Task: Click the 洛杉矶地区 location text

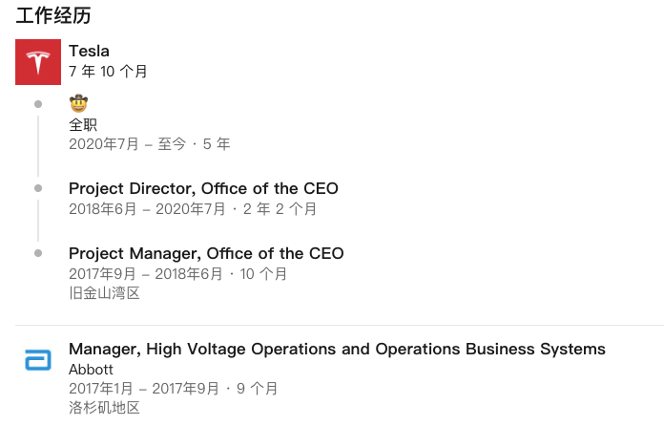Action: (104, 408)
